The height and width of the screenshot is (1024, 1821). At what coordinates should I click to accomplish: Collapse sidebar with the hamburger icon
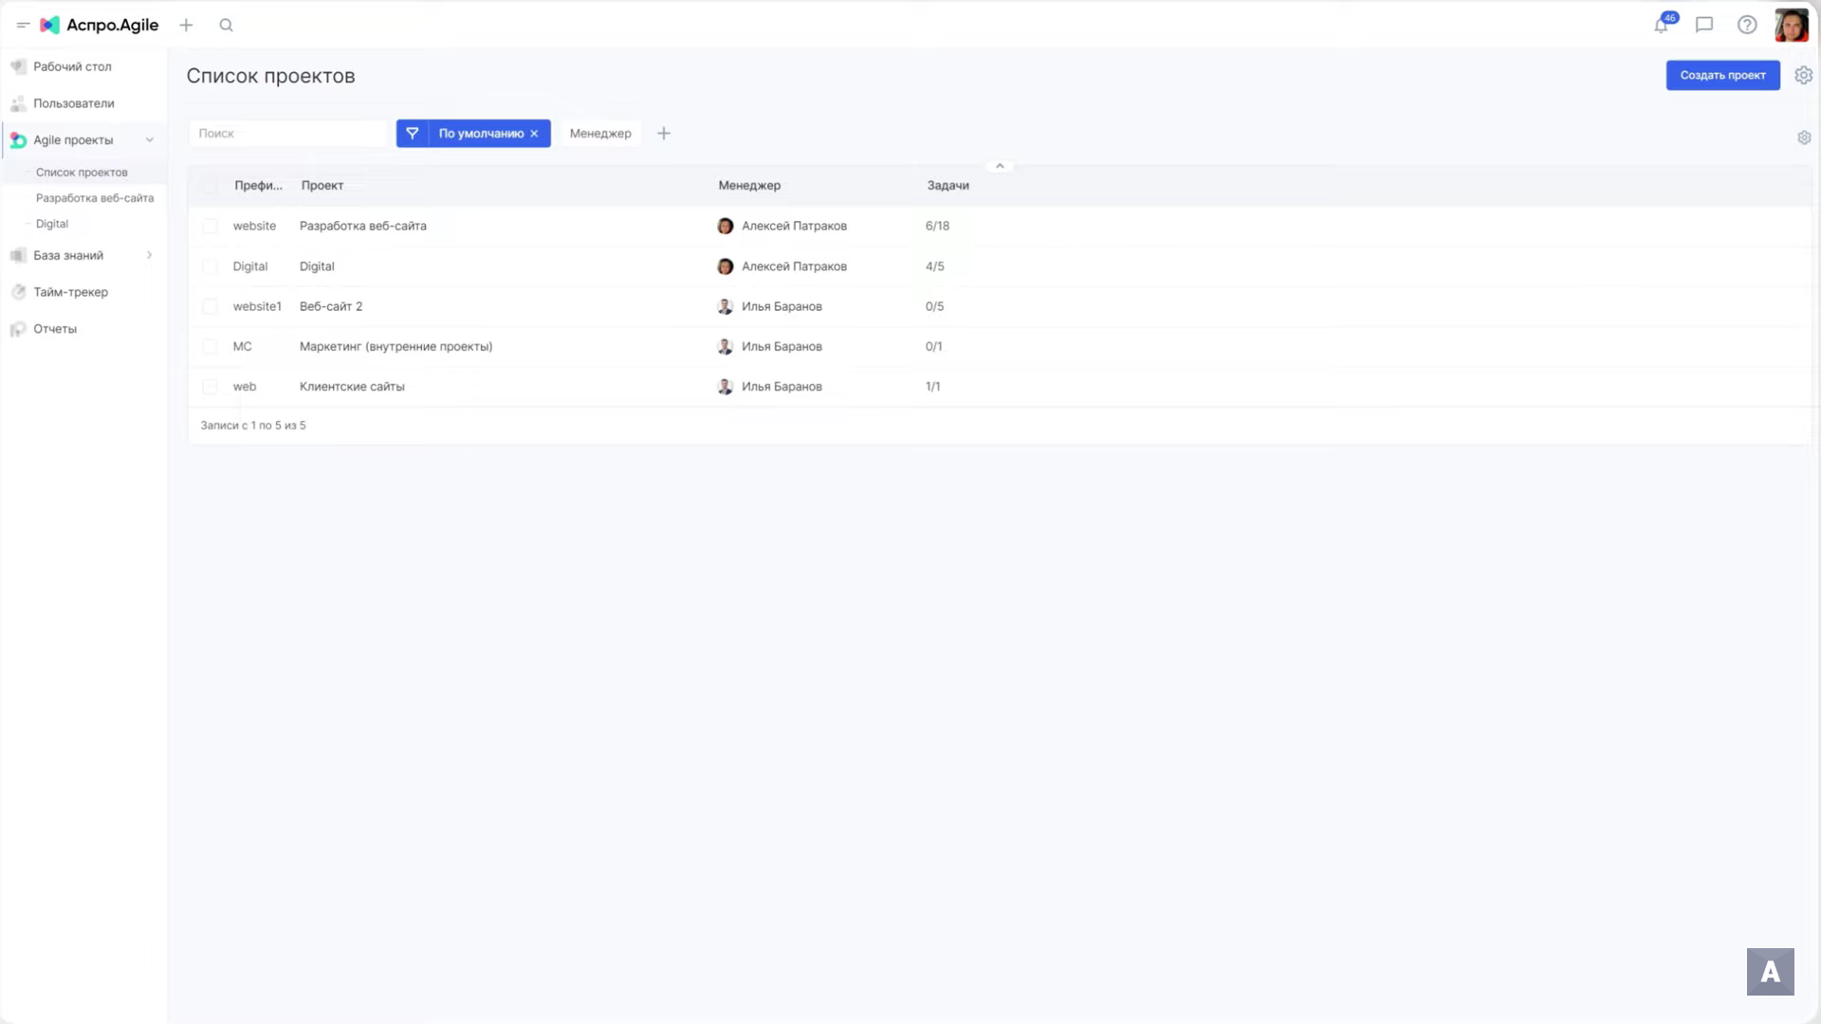click(x=23, y=26)
